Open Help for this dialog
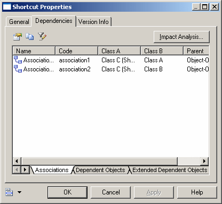 click(x=197, y=192)
